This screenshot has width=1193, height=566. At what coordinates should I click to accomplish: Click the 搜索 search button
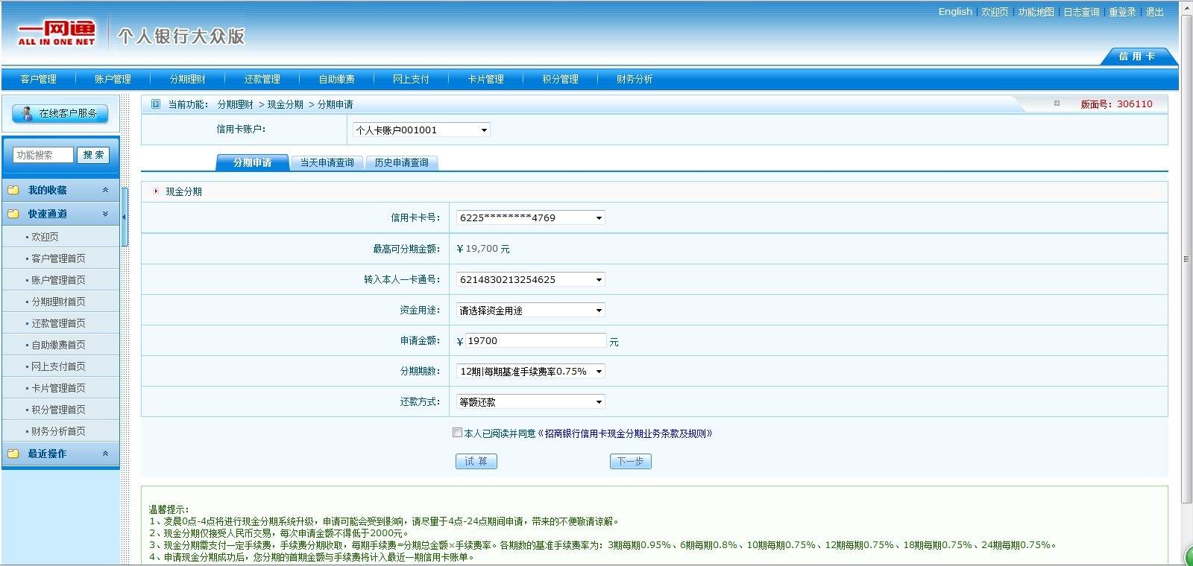click(93, 155)
